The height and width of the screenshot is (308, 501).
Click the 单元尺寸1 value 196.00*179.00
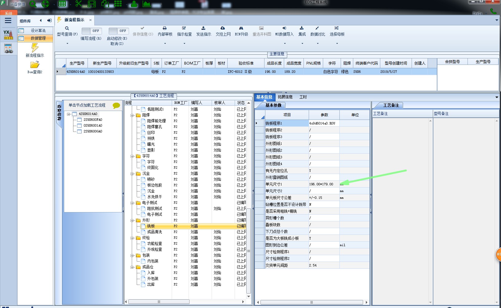[x=321, y=184]
